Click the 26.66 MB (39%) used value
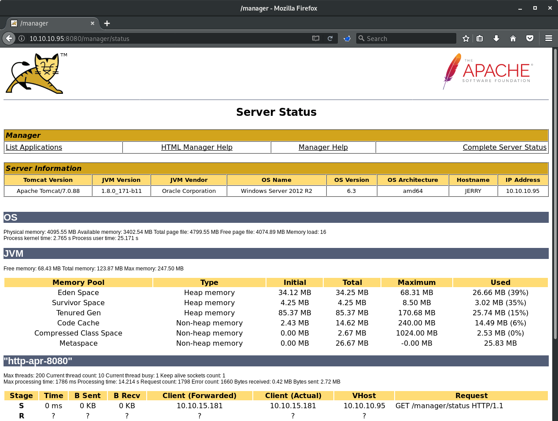 point(500,292)
